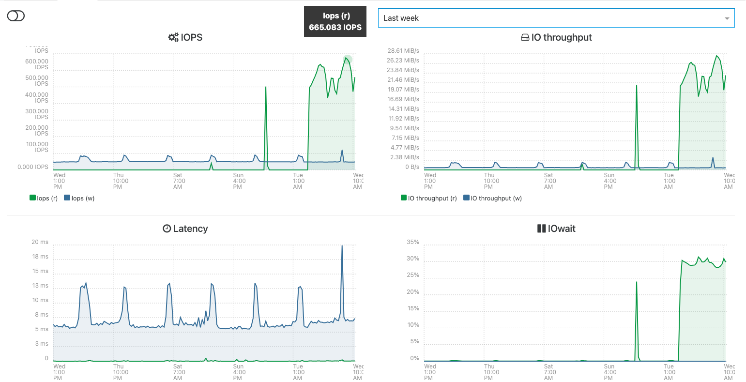
Task: Click Sat 7:00 AM label under Latency chart
Action: click(179, 372)
